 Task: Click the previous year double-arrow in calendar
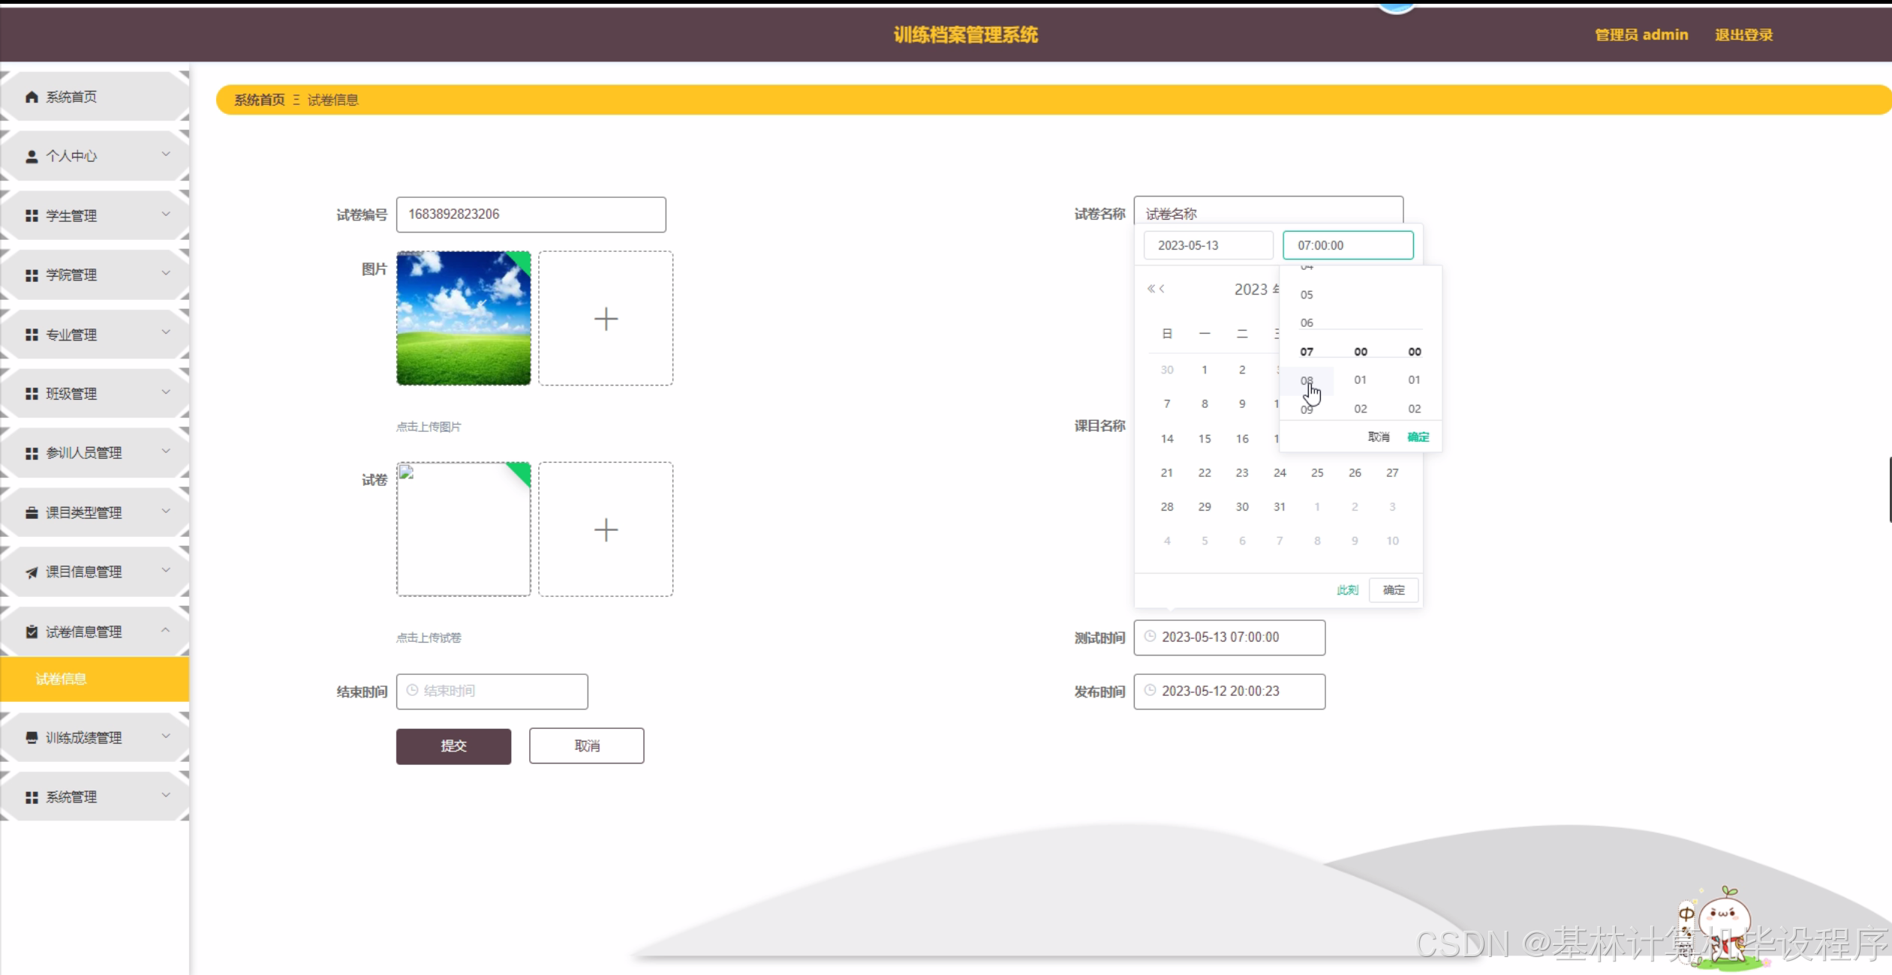click(x=1151, y=289)
